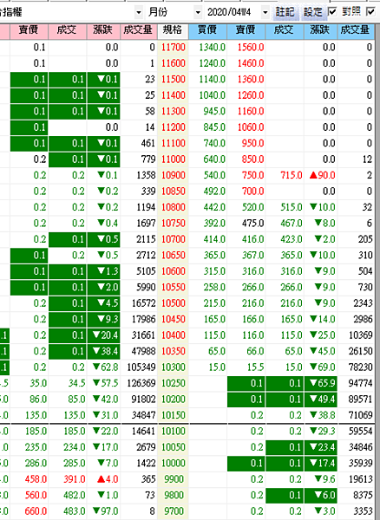Select strike price 10300 cell
This screenshot has width=380, height=520.
click(x=173, y=367)
